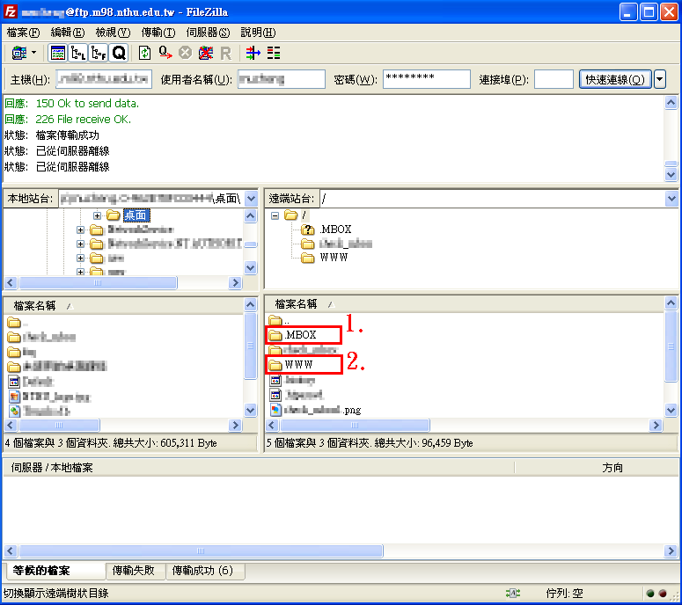
Task: Toggle the message log display
Action: pos(57,53)
